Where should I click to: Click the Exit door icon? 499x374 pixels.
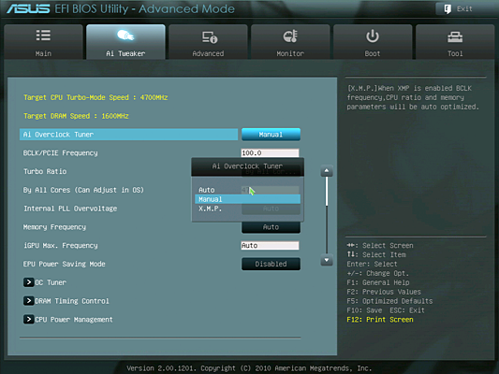[448, 9]
